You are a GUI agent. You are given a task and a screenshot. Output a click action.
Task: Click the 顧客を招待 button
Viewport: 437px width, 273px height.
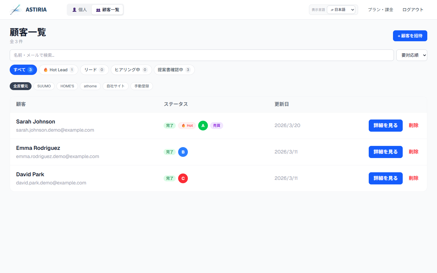pos(410,36)
